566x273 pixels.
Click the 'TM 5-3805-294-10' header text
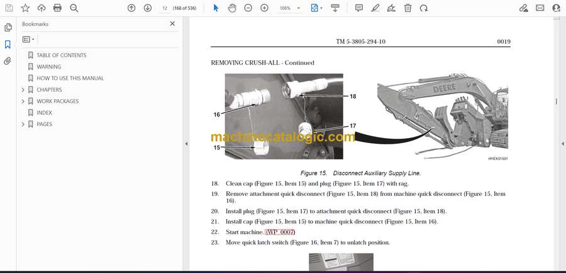point(360,41)
